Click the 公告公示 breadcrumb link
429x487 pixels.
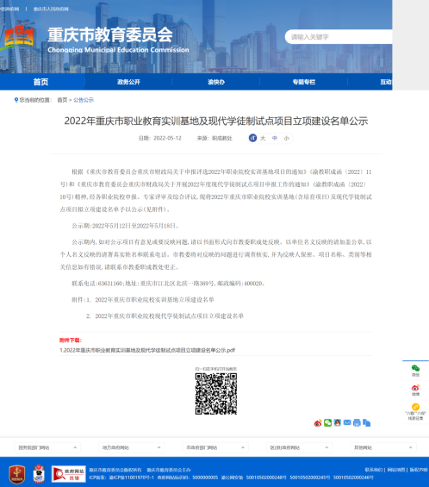point(84,100)
